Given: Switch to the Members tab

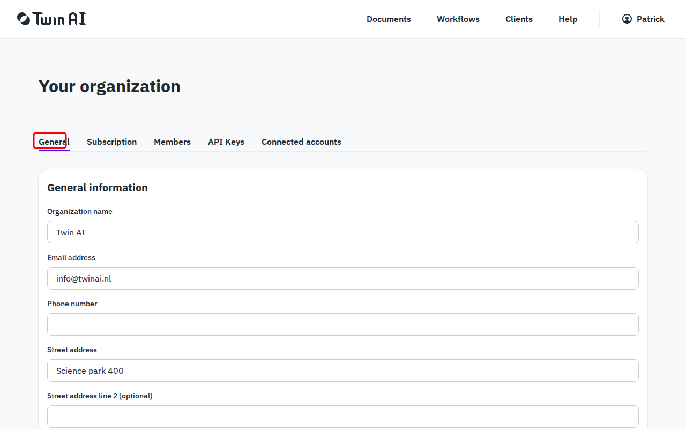Looking at the screenshot, I should point(172,142).
